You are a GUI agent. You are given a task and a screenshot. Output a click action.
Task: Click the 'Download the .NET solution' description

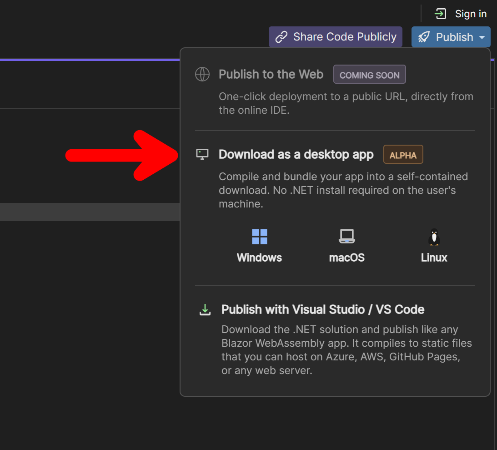(x=346, y=350)
